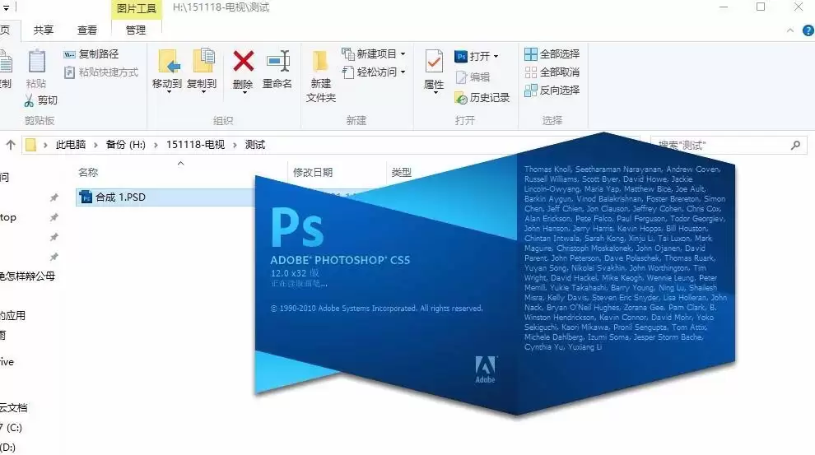Click Invert selection (反向选择)
Viewport: 815px width, 455px height.
pos(552,90)
